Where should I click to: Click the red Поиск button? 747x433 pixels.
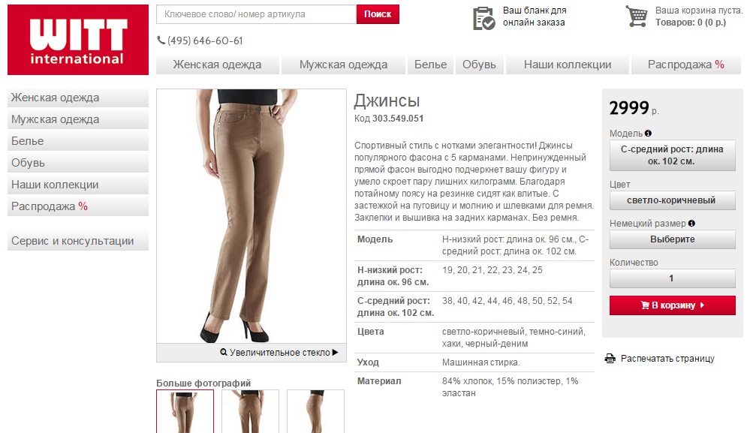(x=378, y=14)
